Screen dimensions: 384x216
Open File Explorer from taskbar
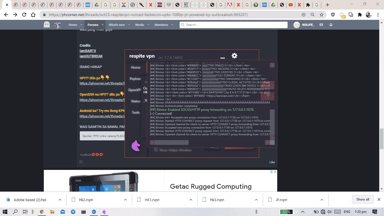point(52,212)
